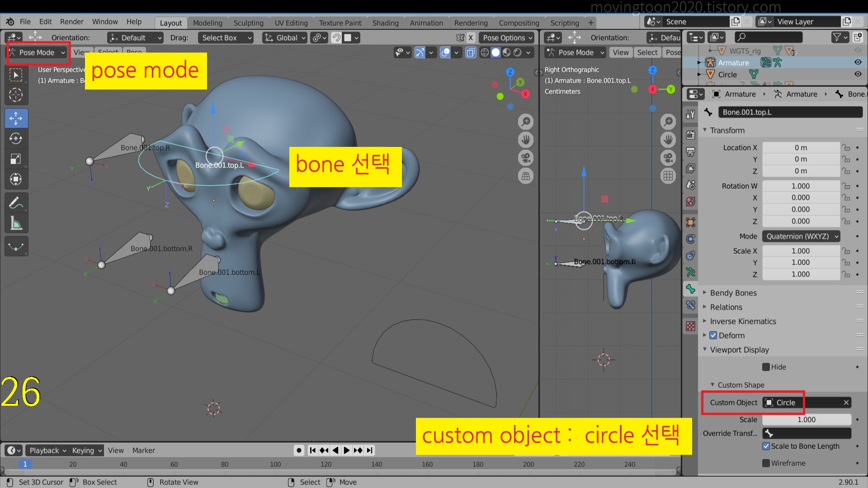Activate the Move tool
Image resolution: width=868 pixels, height=488 pixels.
pyautogui.click(x=16, y=118)
